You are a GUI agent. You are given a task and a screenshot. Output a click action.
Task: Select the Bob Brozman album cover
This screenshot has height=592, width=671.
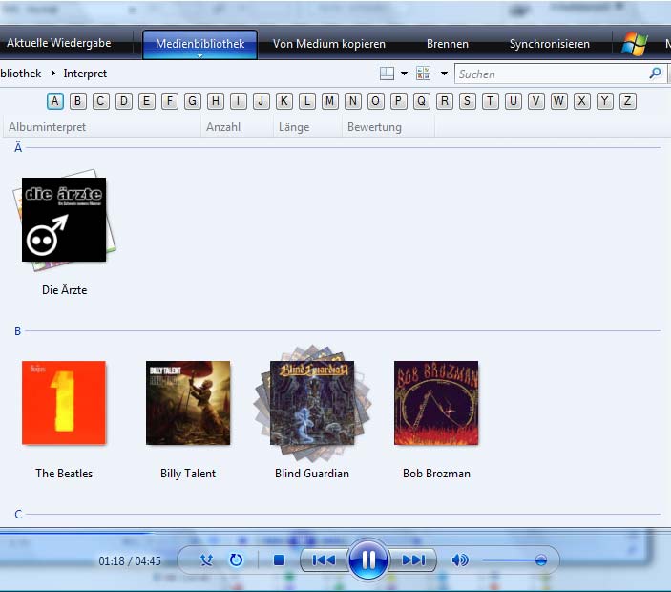click(x=436, y=403)
